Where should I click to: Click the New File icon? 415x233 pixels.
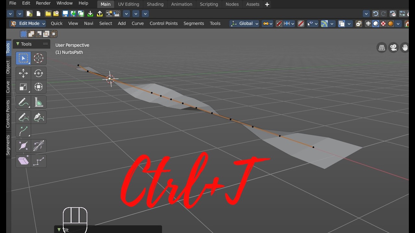(29, 14)
